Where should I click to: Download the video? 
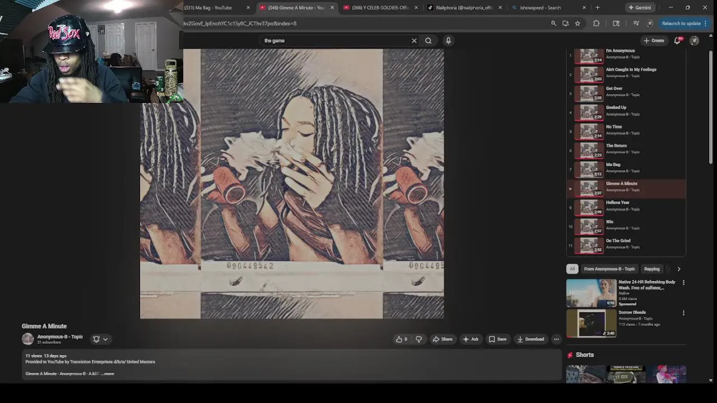point(531,339)
